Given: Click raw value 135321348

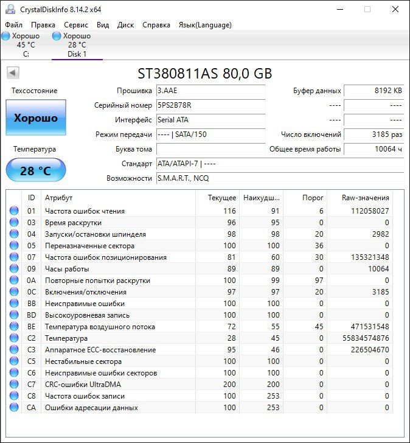Looking at the screenshot, I should [x=370, y=257].
